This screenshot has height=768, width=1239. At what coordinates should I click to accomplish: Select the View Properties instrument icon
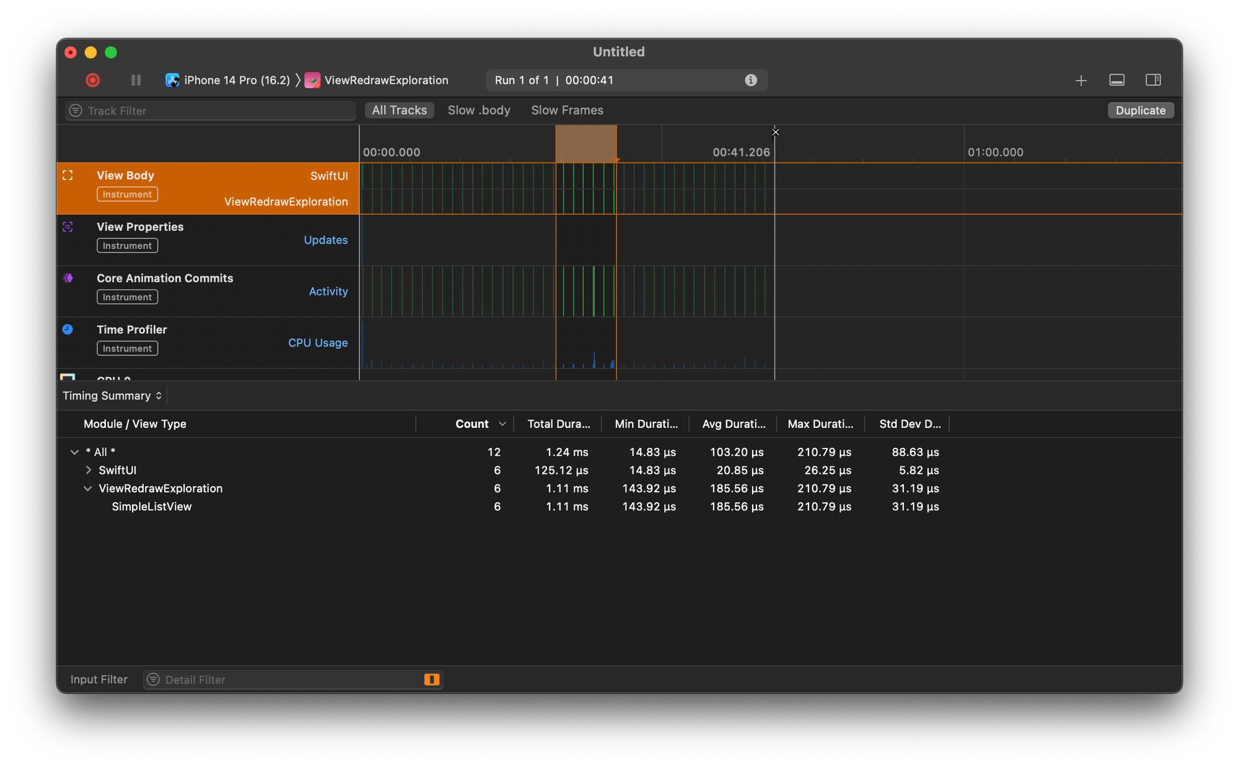68,227
